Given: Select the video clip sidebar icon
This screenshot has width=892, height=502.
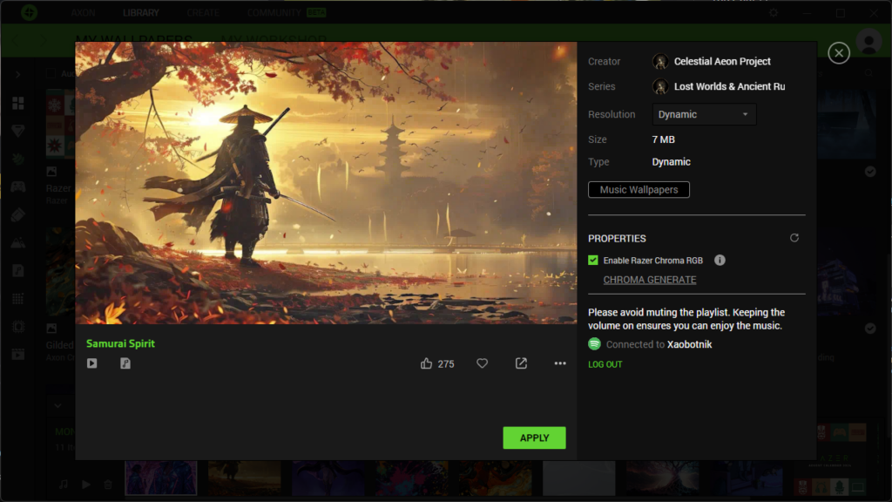Looking at the screenshot, I should click(x=18, y=355).
